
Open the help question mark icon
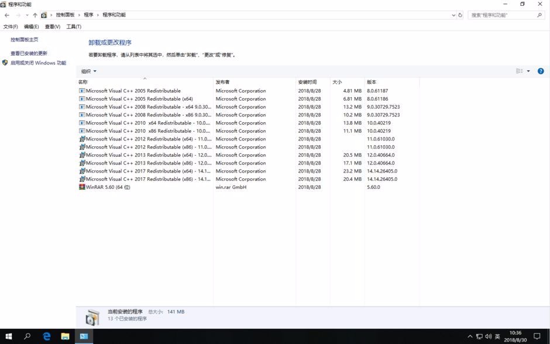(541, 71)
